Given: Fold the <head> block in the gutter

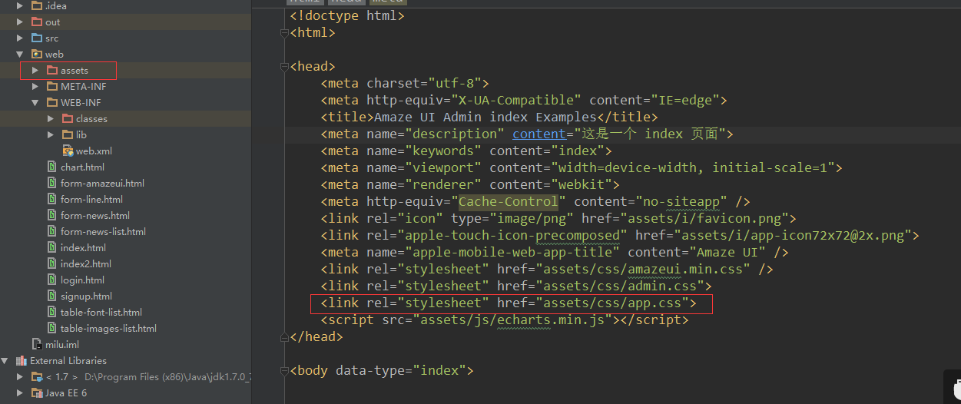Looking at the screenshot, I should tap(286, 67).
